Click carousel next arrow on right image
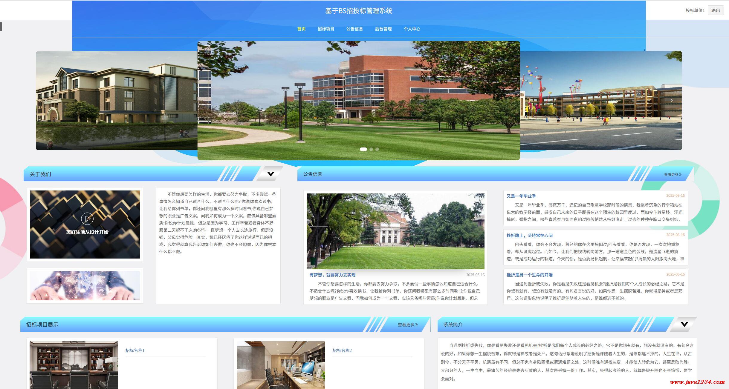Screen dimensions: 729x389 [672, 100]
